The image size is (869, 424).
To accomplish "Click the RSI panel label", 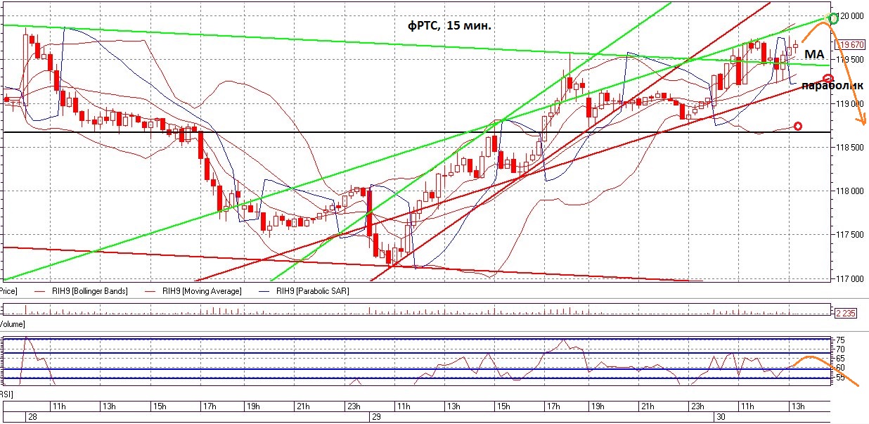I will pyautogui.click(x=6, y=394).
